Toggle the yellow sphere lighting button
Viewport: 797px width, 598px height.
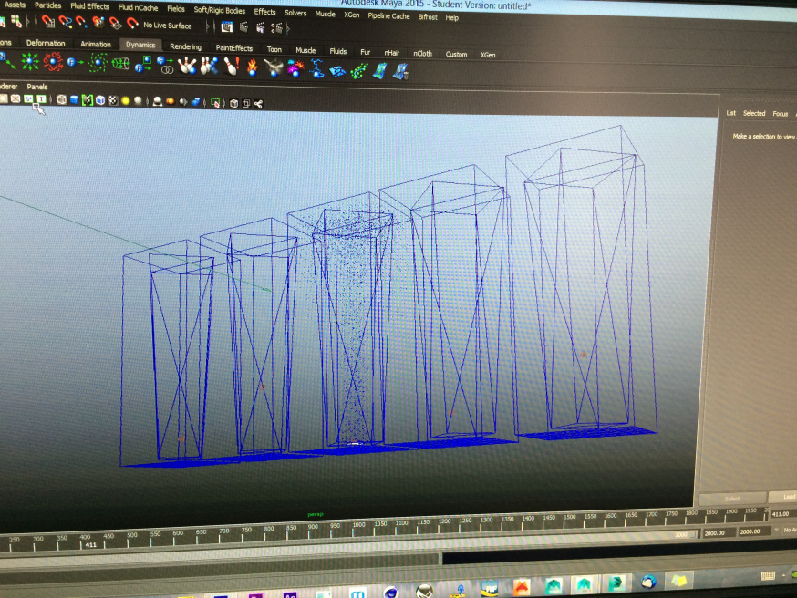coord(125,100)
